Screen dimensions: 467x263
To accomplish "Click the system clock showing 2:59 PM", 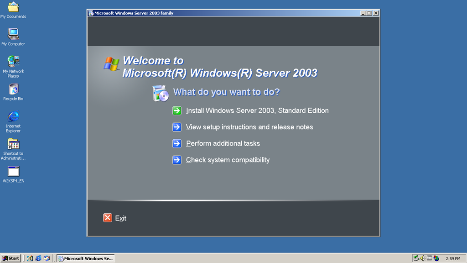I will point(452,258).
